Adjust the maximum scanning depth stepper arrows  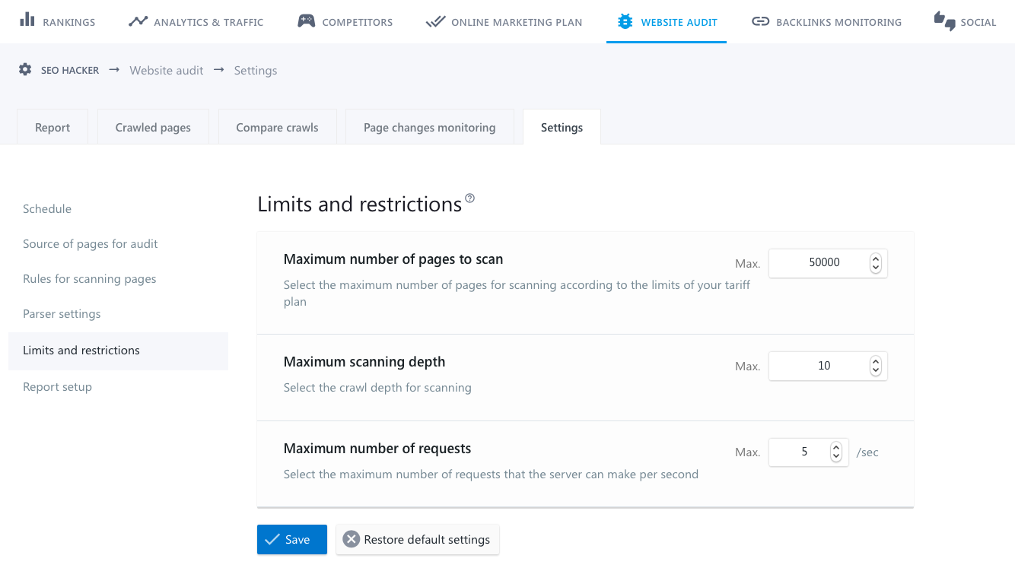tap(875, 366)
